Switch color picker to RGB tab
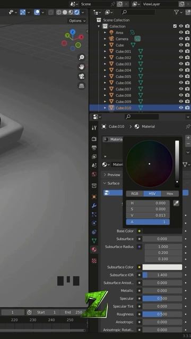The image size is (191, 339). pyautogui.click(x=135, y=193)
